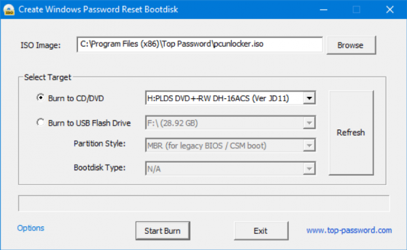
Task: Expand the USB flash drive F:\ dropdown
Action: click(230, 123)
